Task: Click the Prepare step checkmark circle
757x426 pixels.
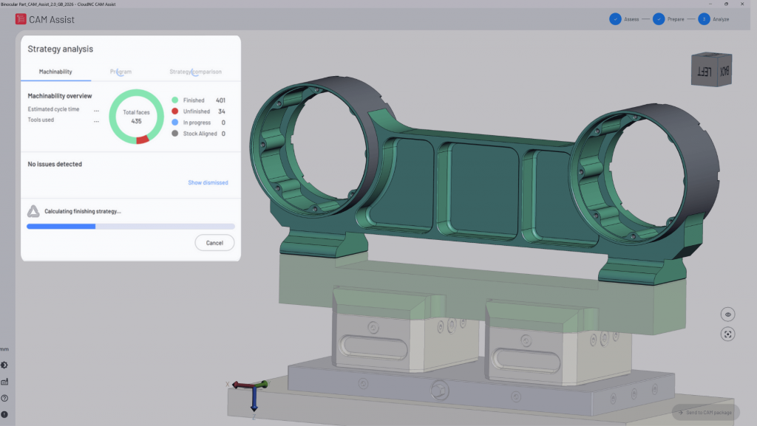Action: click(658, 19)
